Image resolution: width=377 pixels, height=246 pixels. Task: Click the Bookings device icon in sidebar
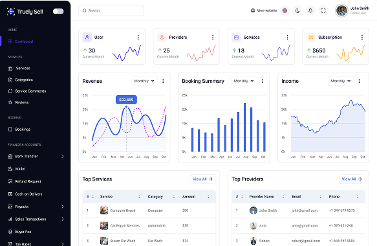[10, 129]
